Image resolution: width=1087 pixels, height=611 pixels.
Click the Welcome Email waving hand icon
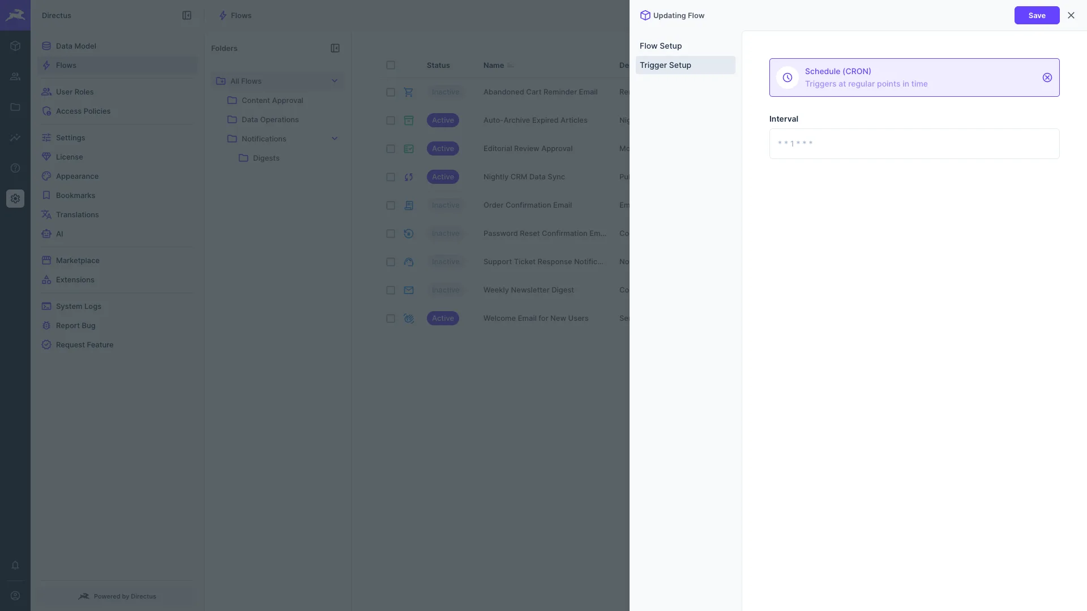tap(409, 318)
